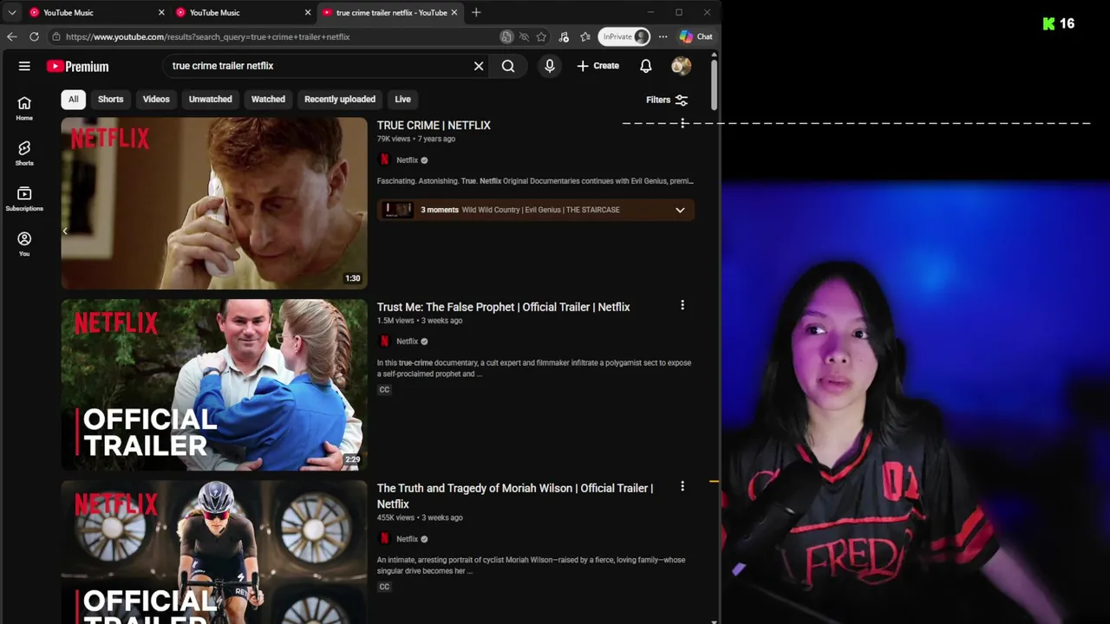The width and height of the screenshot is (1110, 624).
Task: Select the Videos filter chip
Action: pos(156,99)
